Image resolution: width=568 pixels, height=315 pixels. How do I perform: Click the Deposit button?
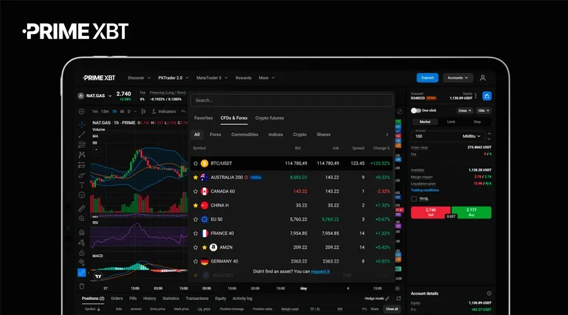click(427, 77)
